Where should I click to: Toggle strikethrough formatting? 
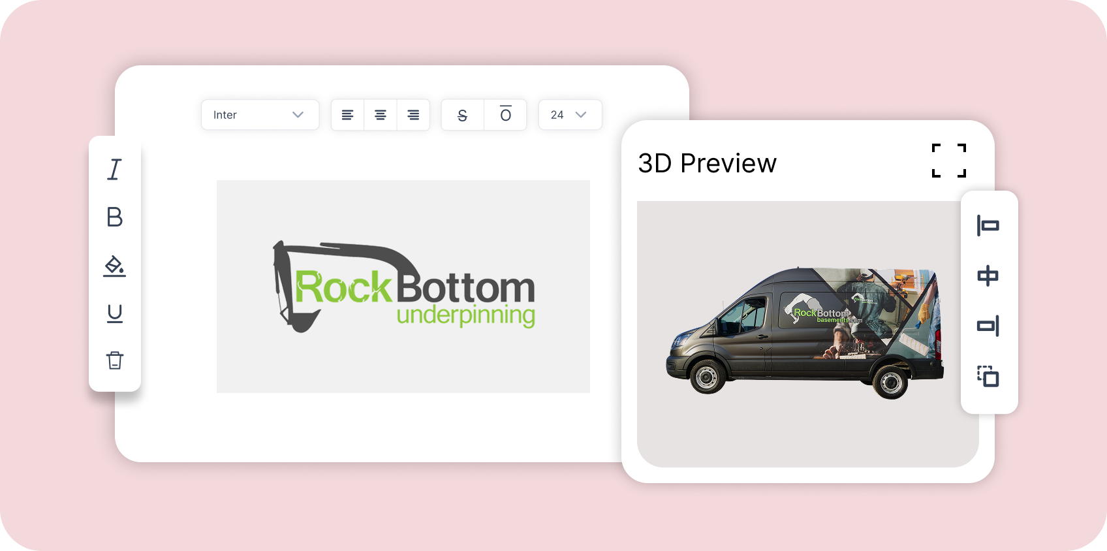click(x=463, y=116)
